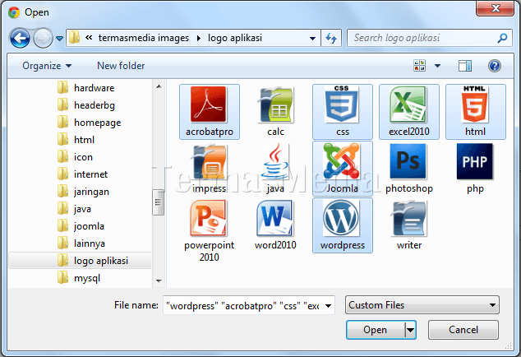Select the wordpress file icon
This screenshot has width=521, height=357.
click(x=342, y=218)
